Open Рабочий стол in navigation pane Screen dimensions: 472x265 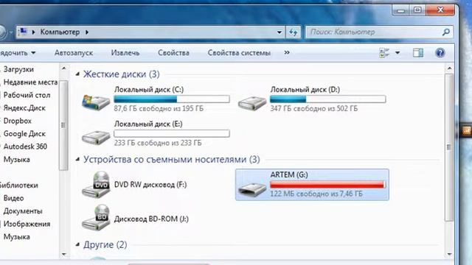27,95
